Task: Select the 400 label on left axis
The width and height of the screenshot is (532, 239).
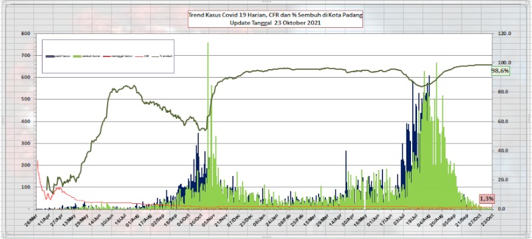Action: [26, 121]
